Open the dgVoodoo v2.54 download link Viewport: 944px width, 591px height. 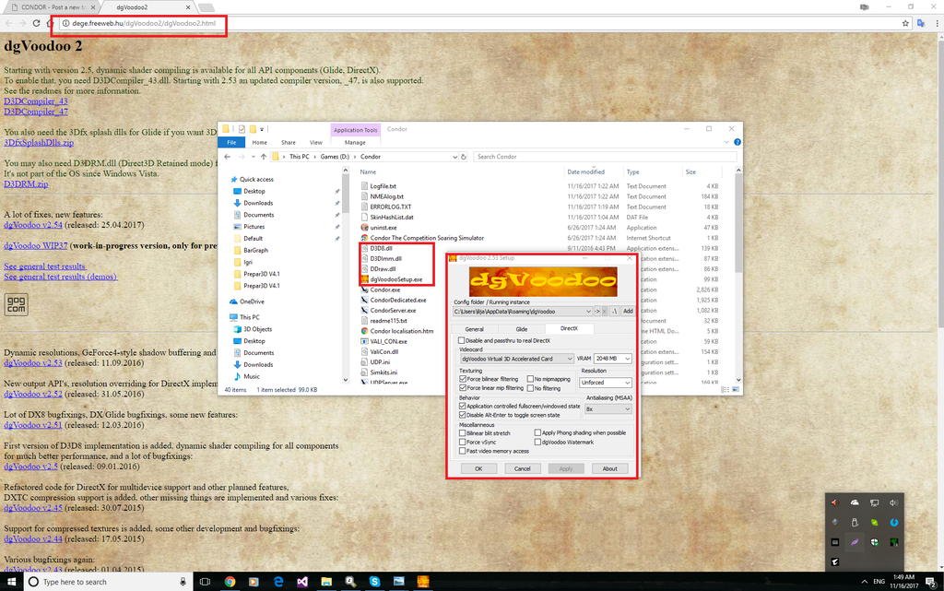(33, 224)
